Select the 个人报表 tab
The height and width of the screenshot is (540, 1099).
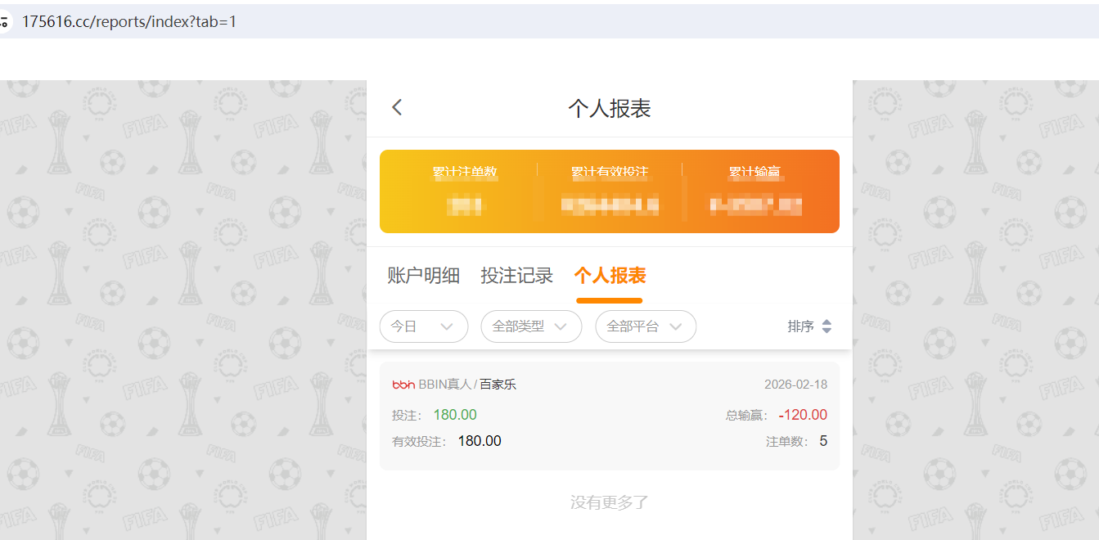[609, 275]
